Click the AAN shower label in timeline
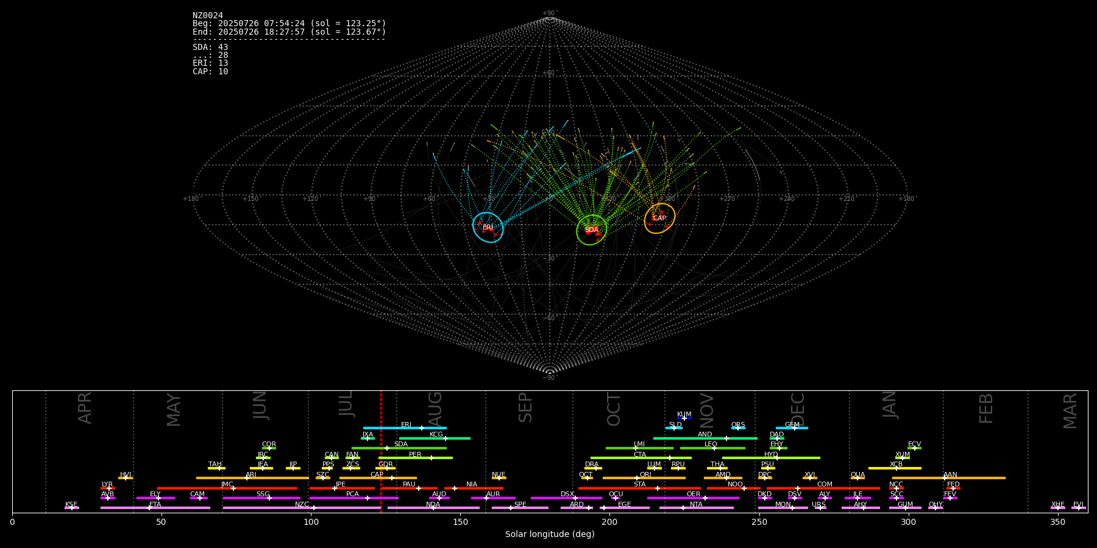This screenshot has height=548, width=1097. (x=951, y=475)
